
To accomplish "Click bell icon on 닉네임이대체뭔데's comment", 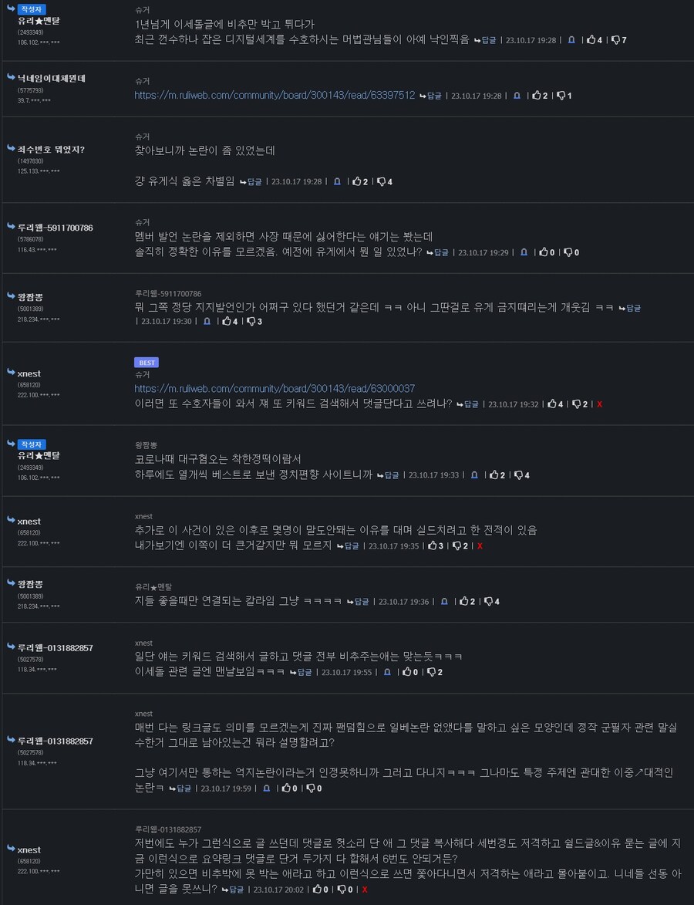I will click(517, 95).
